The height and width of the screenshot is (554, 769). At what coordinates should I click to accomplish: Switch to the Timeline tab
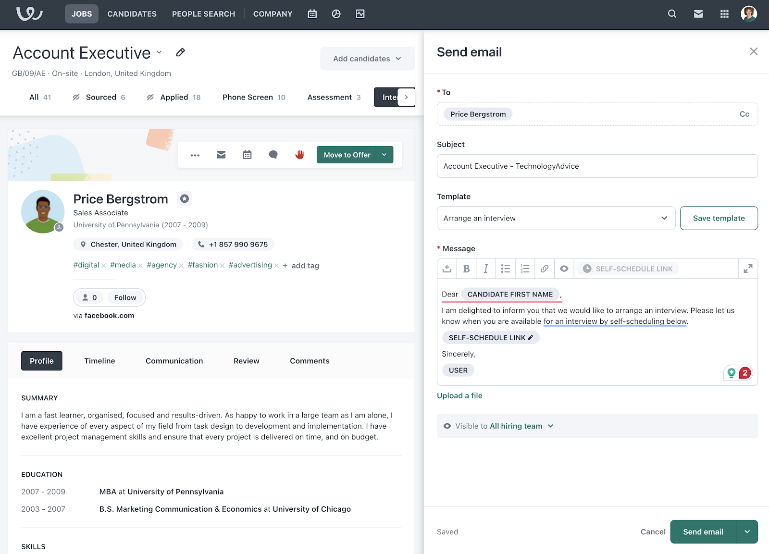tap(99, 361)
